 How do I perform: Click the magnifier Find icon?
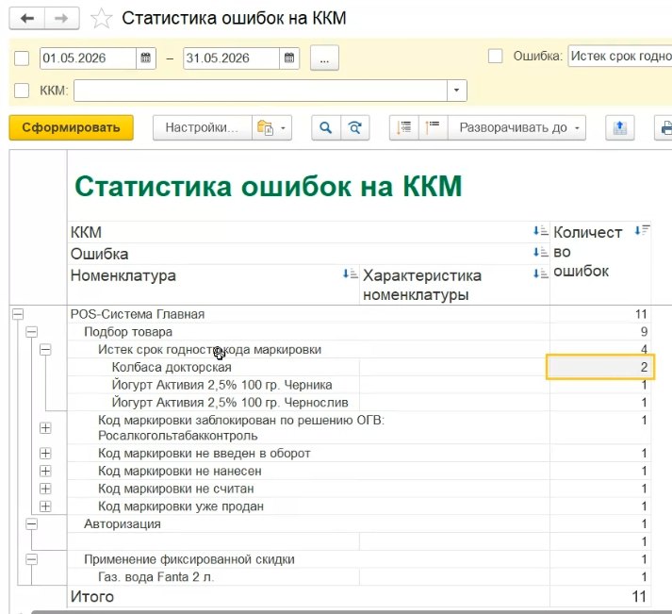tap(326, 127)
